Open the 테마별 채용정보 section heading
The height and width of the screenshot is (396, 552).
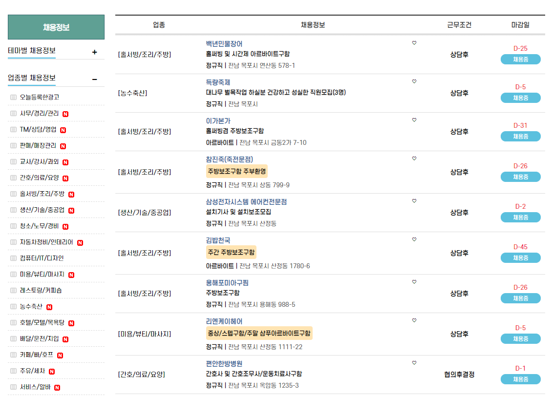tap(32, 51)
